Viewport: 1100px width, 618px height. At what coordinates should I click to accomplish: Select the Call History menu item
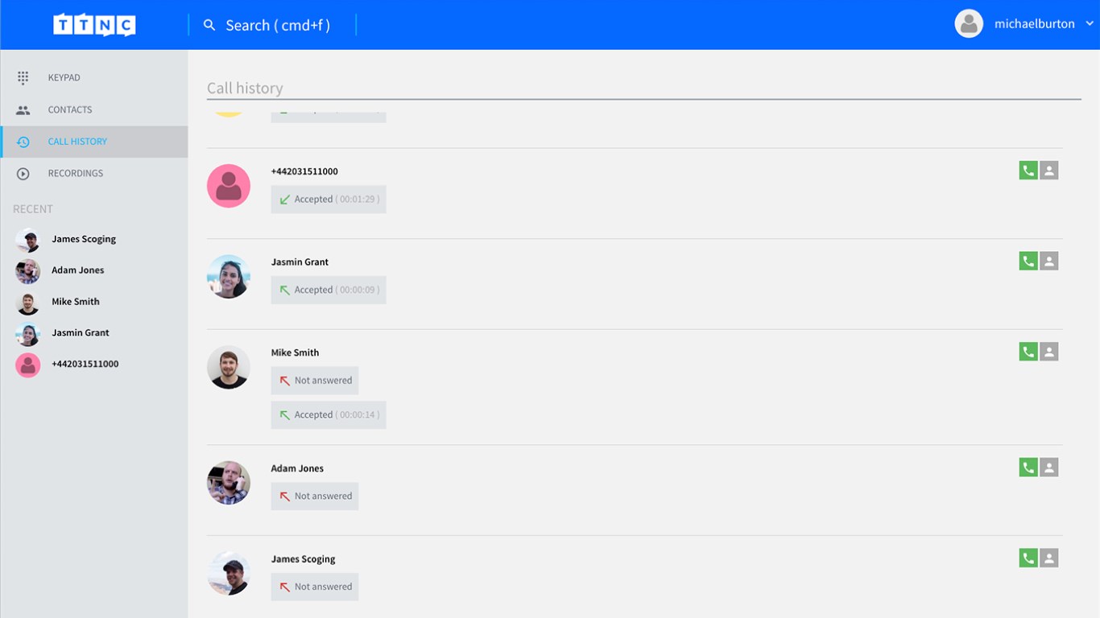(x=77, y=142)
